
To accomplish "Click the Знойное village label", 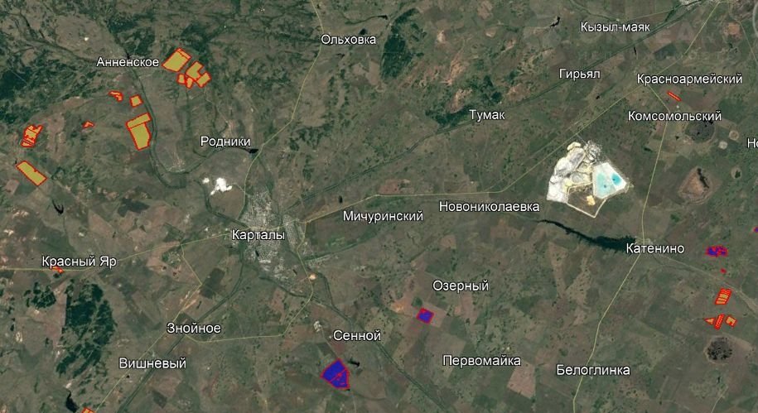I will (x=194, y=329).
